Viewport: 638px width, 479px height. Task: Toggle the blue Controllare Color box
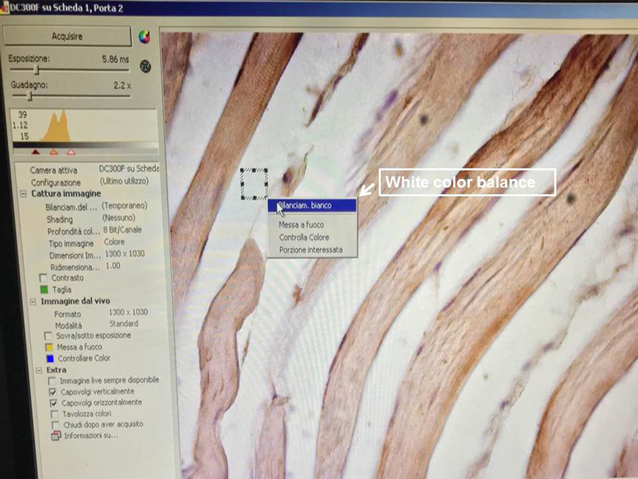point(50,359)
